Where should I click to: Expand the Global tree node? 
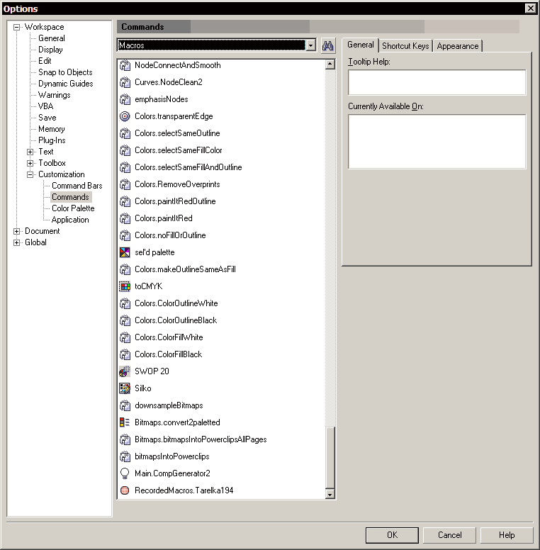16,242
